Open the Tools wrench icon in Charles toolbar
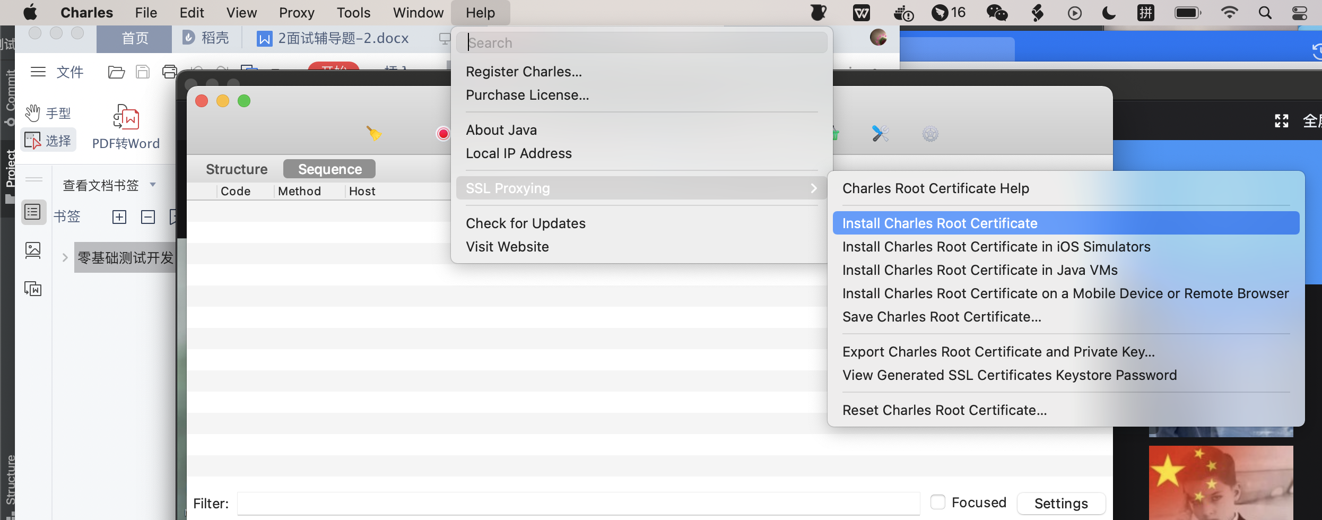Screen dimensions: 1322x520 880,133
